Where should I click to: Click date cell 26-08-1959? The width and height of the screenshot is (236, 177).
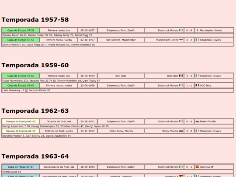pyautogui.click(x=87, y=76)
